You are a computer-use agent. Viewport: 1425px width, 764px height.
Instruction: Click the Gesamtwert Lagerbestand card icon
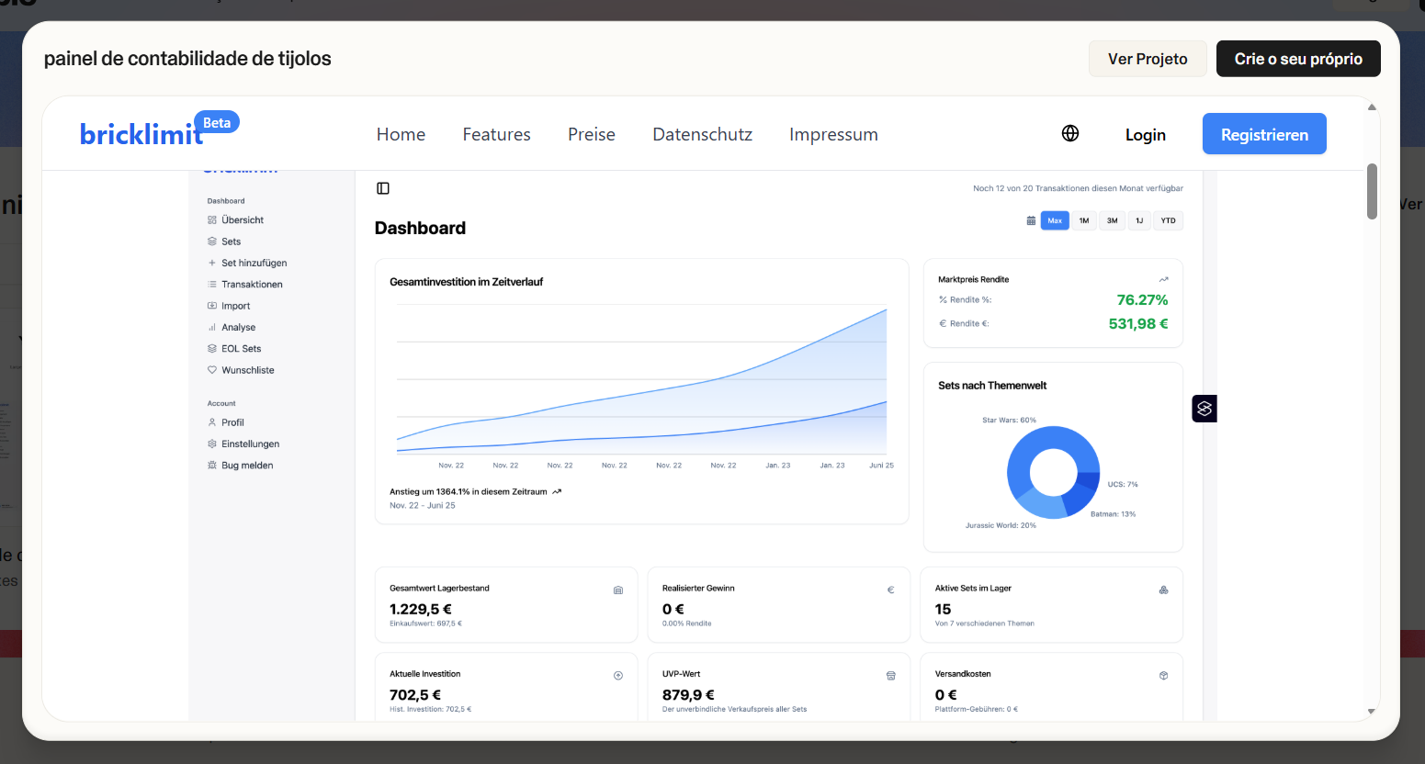pos(618,590)
